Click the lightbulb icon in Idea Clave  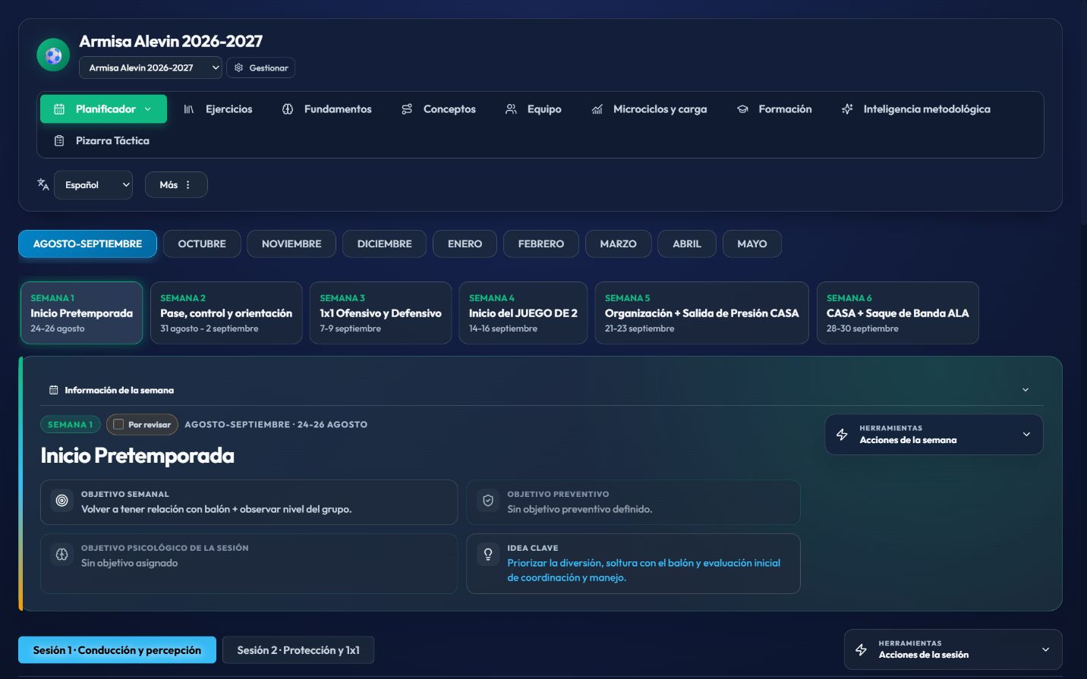coord(488,555)
